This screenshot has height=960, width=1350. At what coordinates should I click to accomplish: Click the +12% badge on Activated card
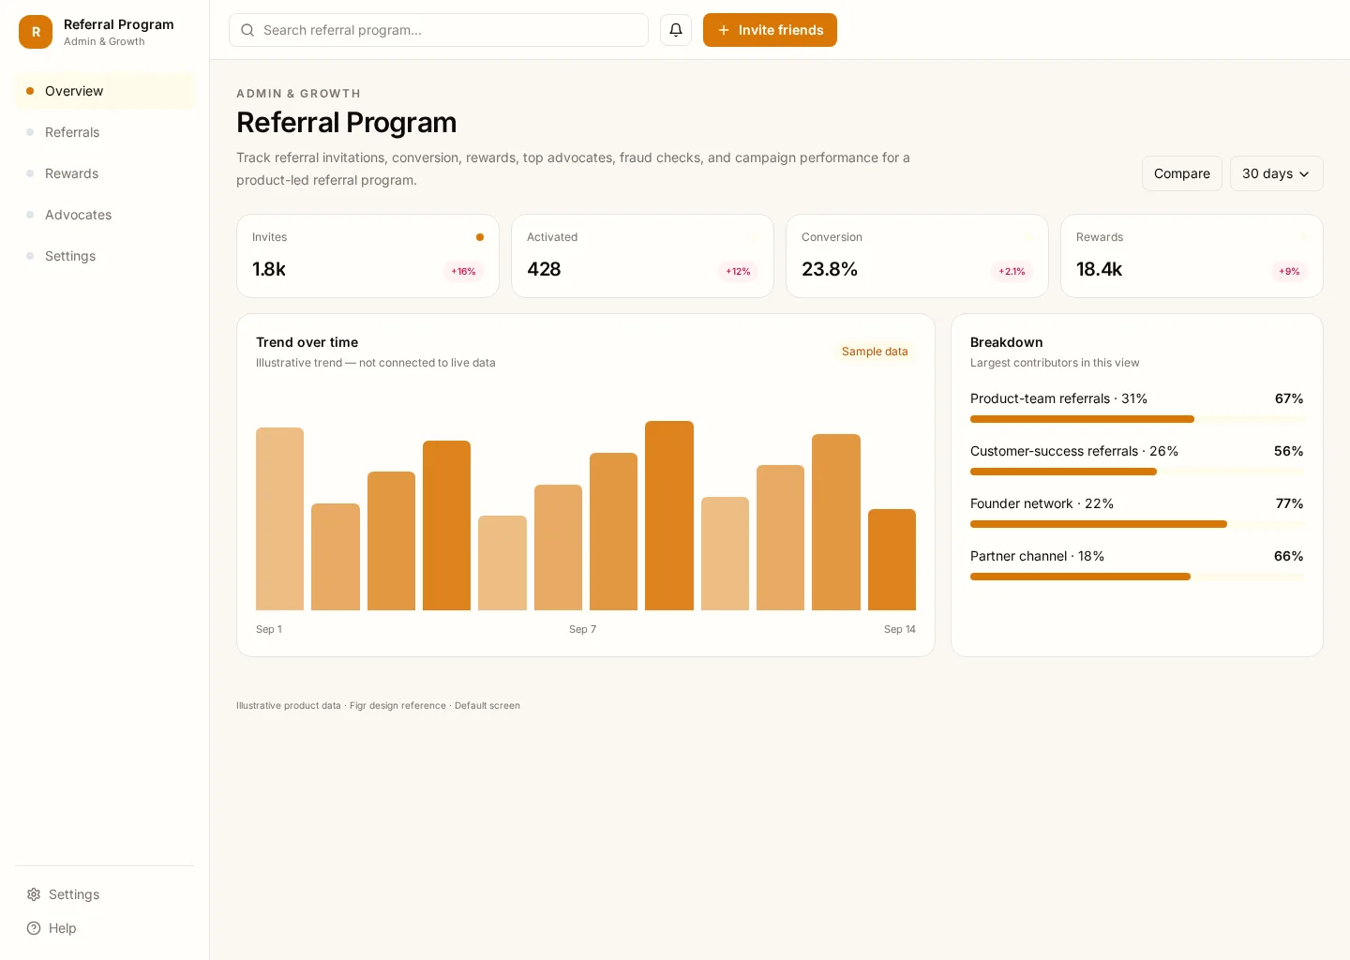738,272
